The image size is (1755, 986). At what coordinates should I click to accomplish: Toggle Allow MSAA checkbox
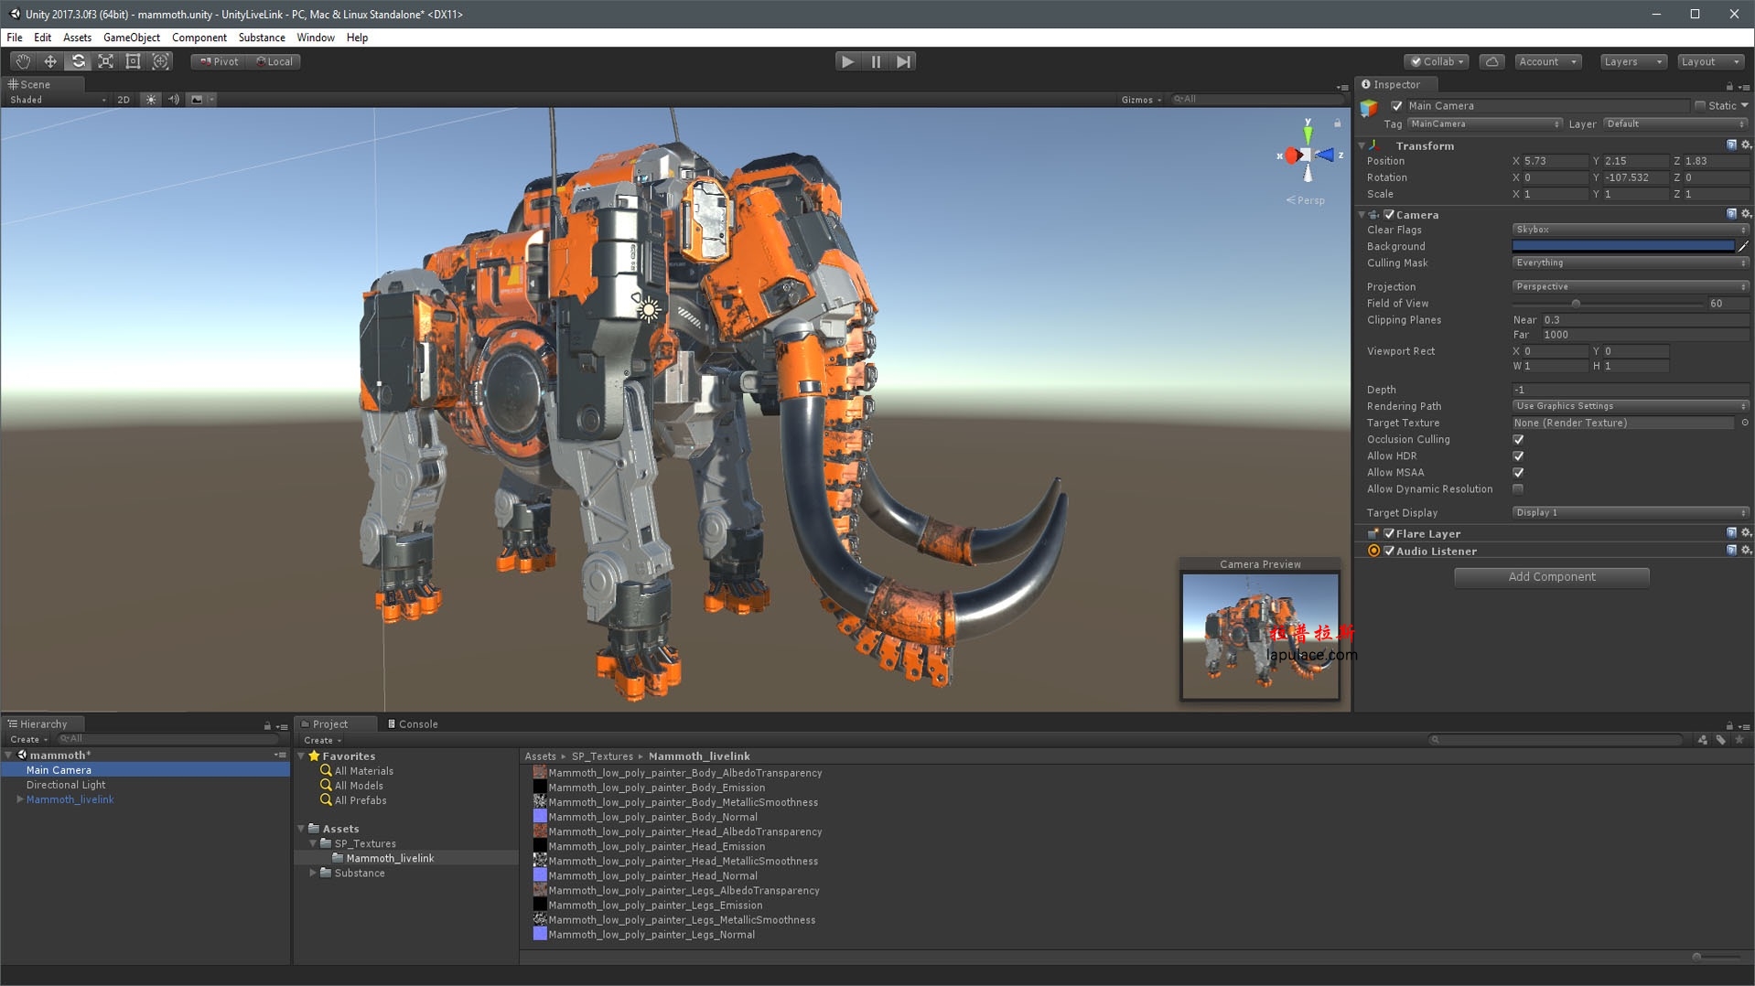tap(1518, 473)
